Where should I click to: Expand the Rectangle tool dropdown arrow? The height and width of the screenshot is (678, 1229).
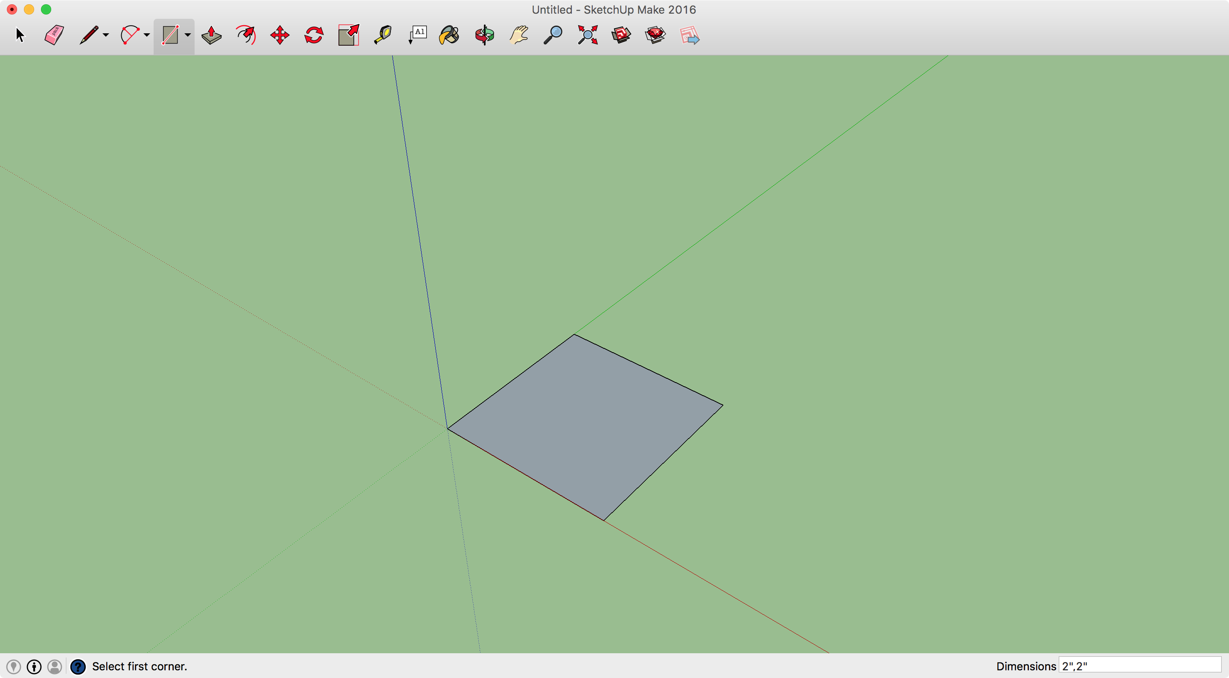(x=187, y=35)
